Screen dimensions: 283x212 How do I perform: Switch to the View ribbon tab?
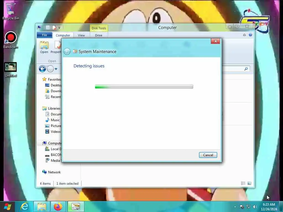click(x=81, y=35)
